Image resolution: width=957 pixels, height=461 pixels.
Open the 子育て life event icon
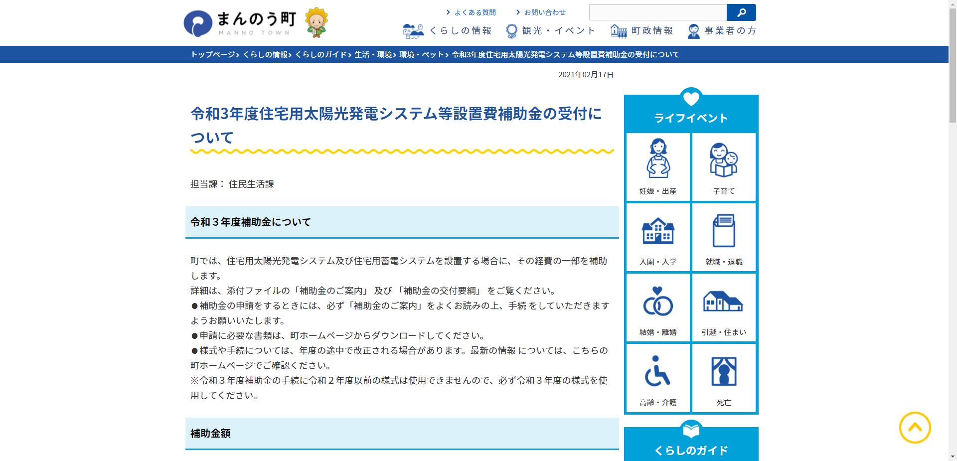[x=724, y=166]
